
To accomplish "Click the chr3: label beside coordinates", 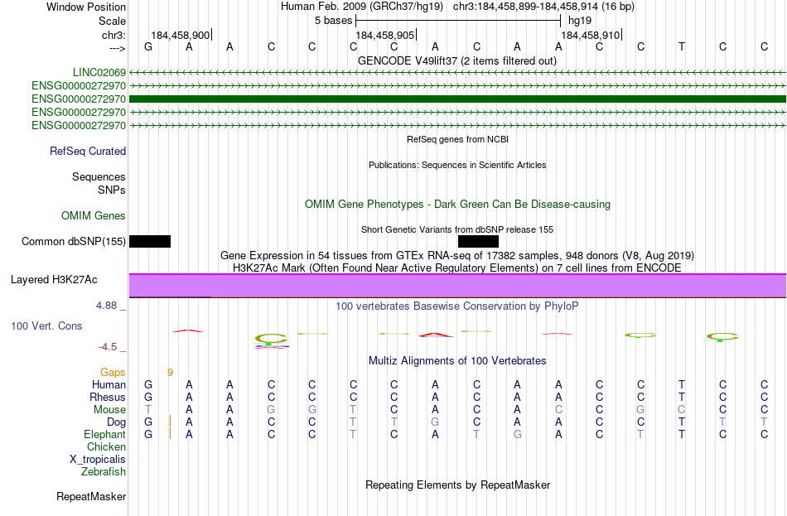I will pos(114,35).
